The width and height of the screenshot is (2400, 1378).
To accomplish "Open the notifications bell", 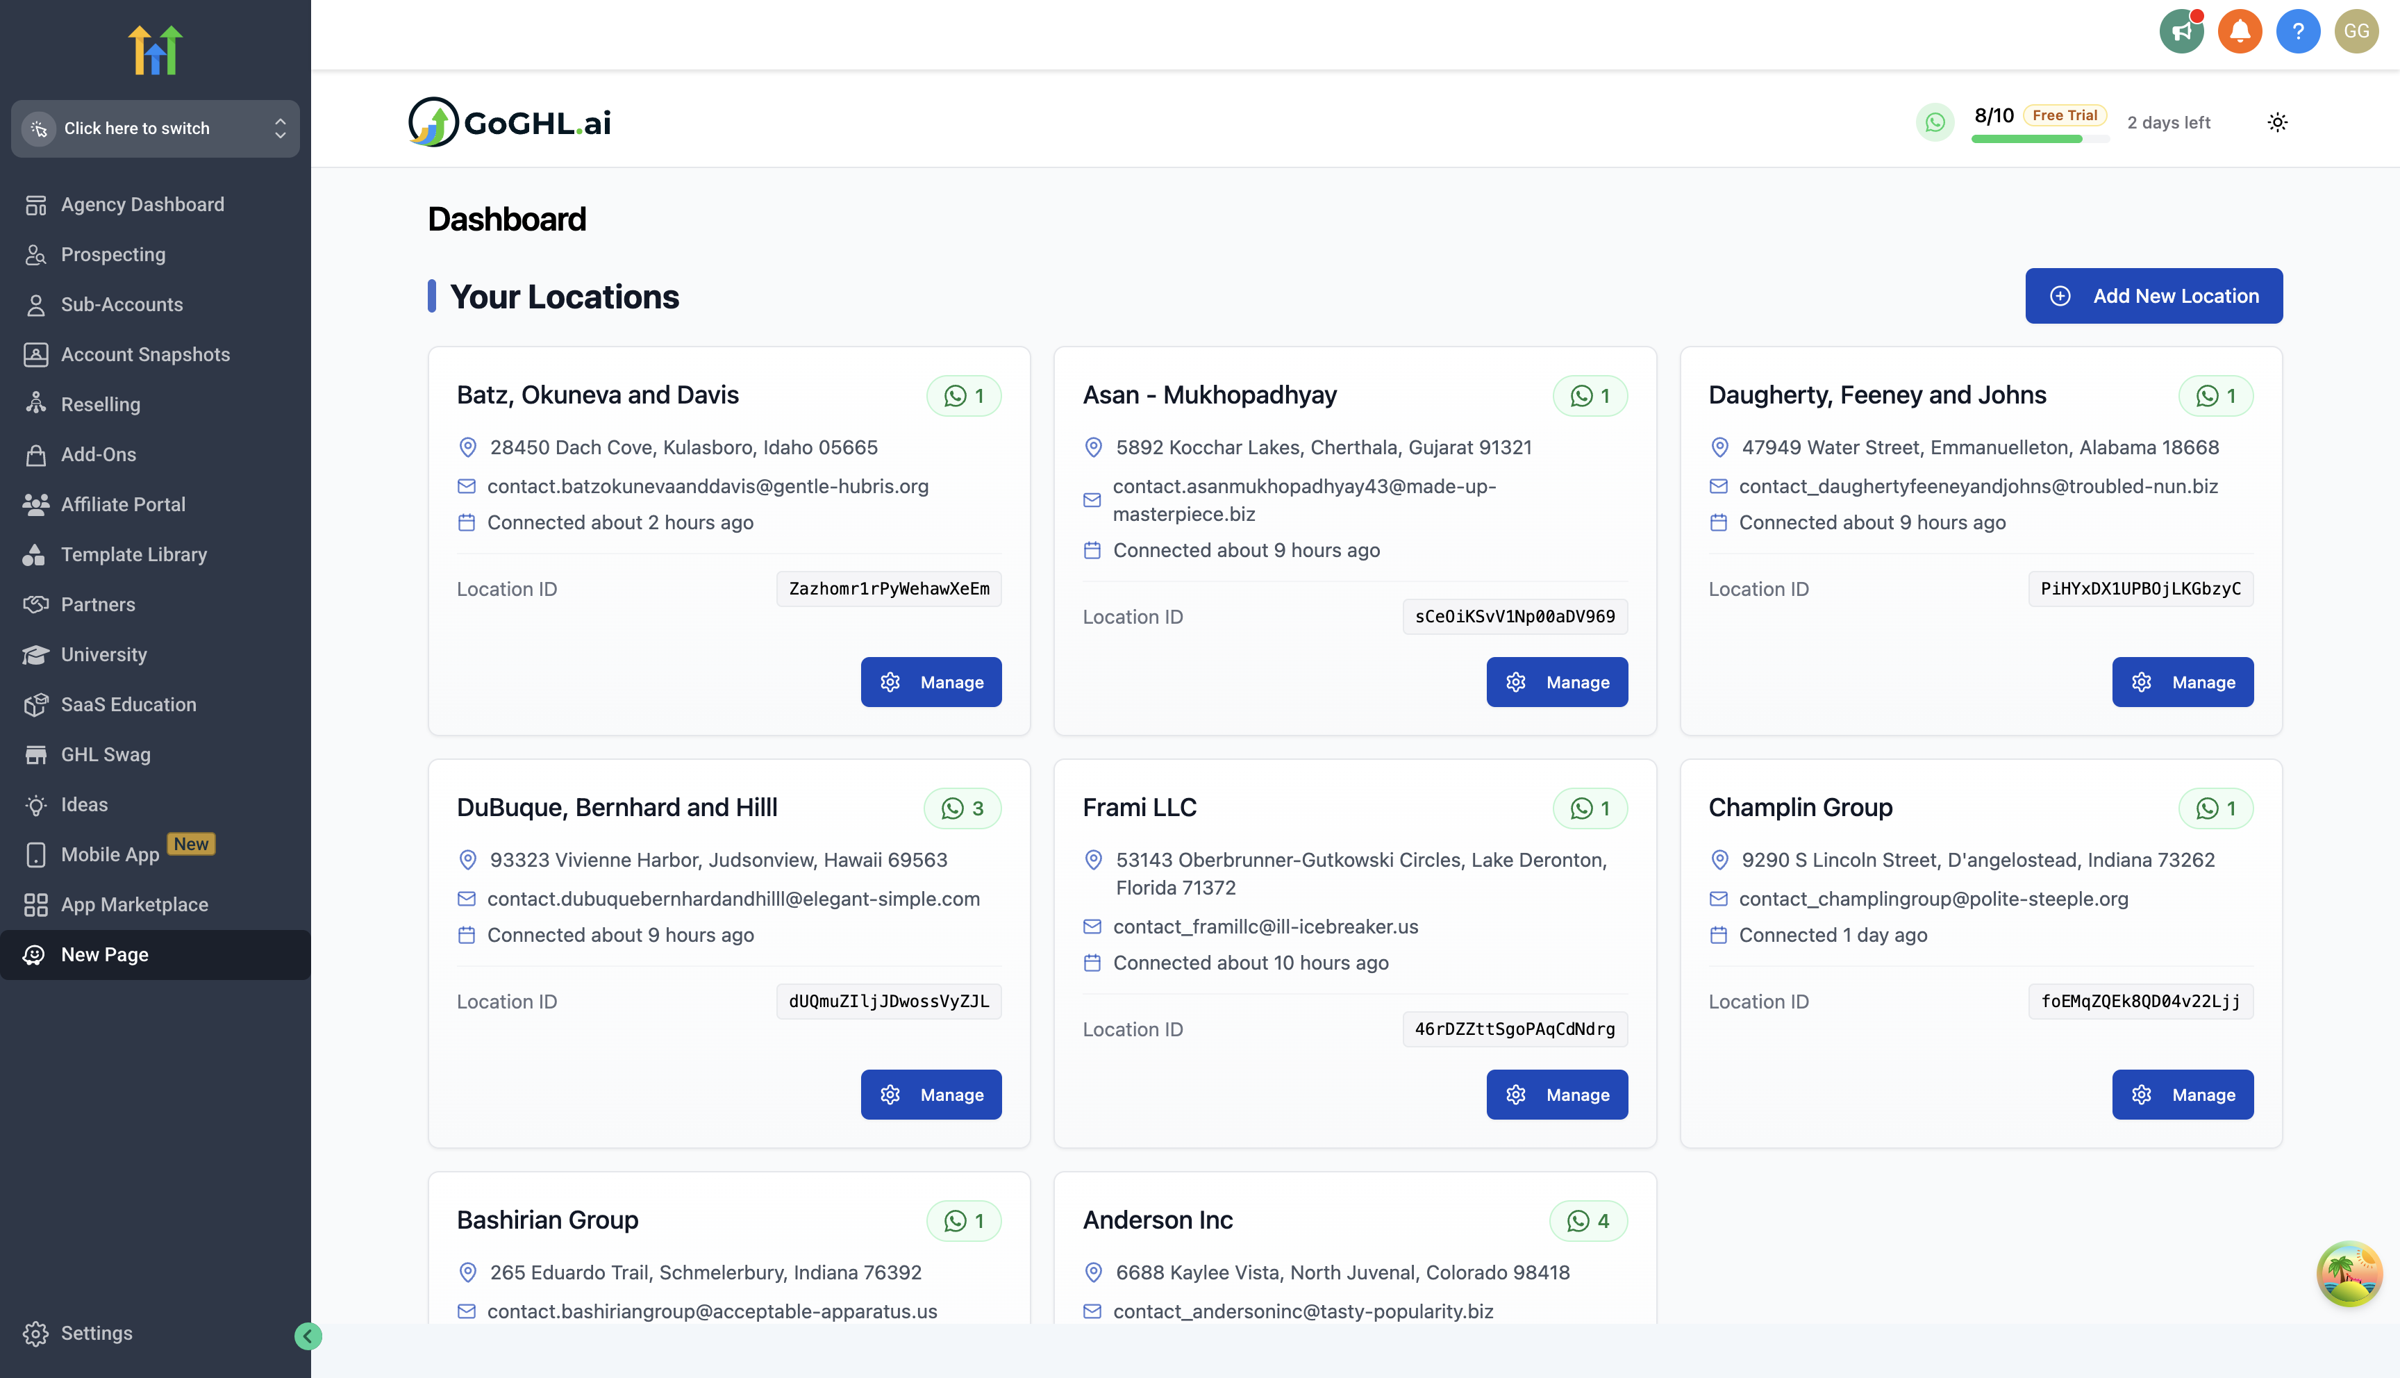I will pyautogui.click(x=2239, y=31).
